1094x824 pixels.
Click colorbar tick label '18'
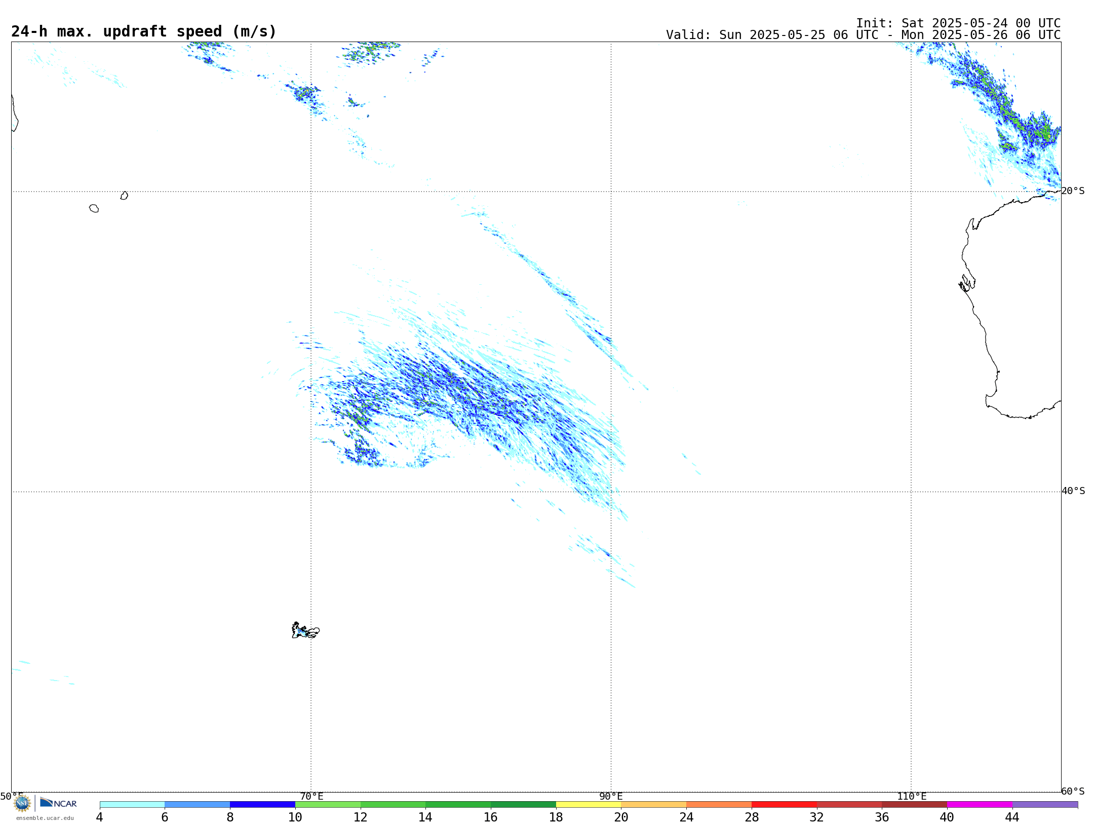pyautogui.click(x=556, y=817)
